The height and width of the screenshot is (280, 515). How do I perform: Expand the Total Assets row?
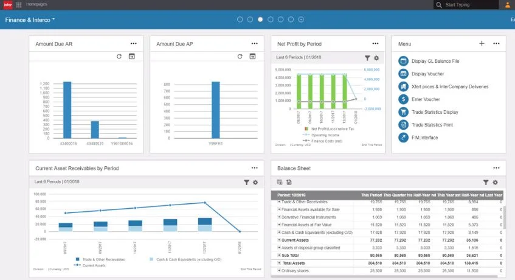click(x=279, y=263)
